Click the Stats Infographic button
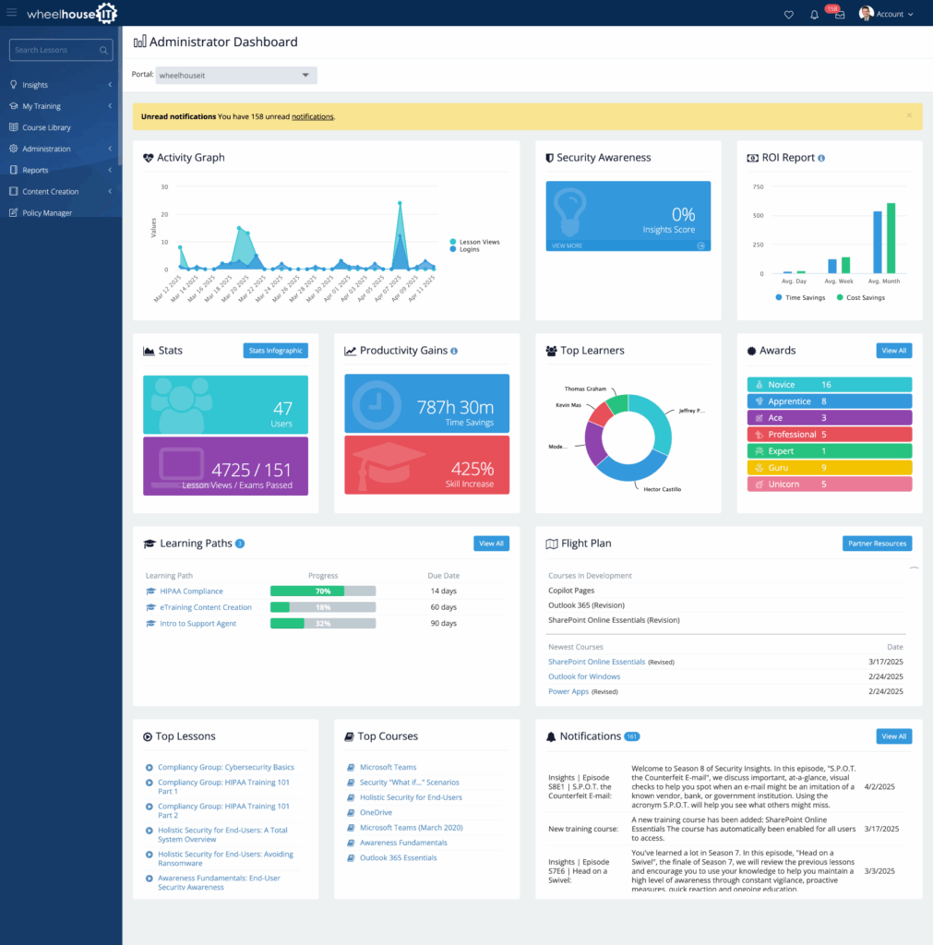 pyautogui.click(x=275, y=351)
